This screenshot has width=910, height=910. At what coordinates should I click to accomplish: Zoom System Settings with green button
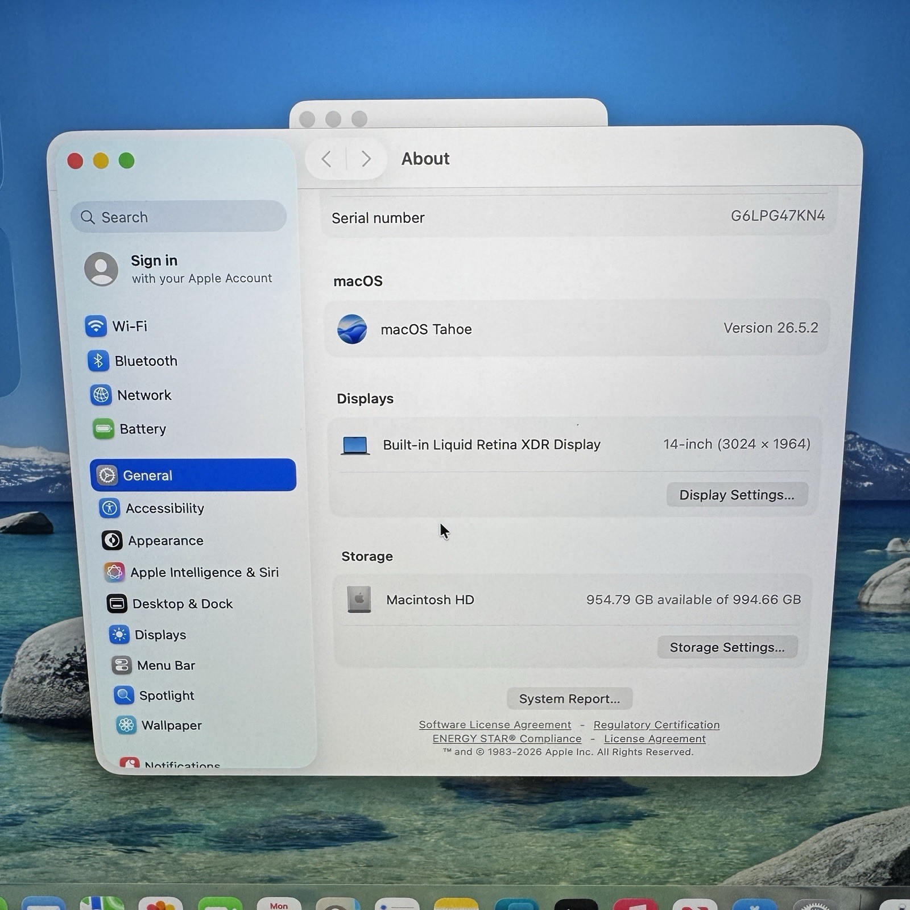point(126,161)
